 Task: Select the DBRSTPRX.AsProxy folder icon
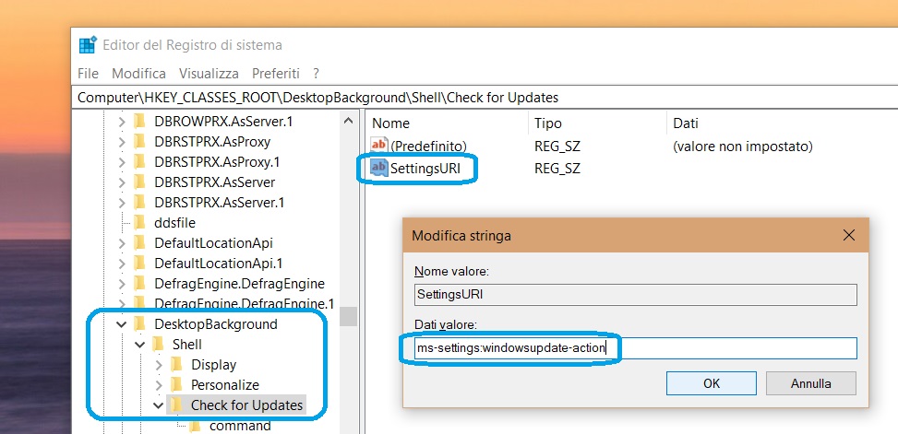coord(139,142)
